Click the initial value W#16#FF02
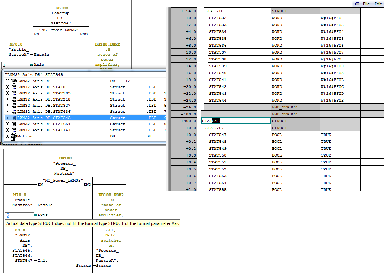The image size is (384, 273). 340,18
